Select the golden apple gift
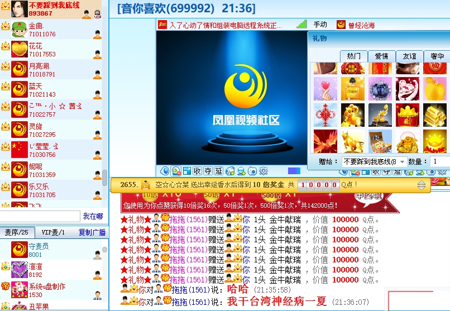Image resolution: width=450 pixels, height=311 pixels. point(435,89)
